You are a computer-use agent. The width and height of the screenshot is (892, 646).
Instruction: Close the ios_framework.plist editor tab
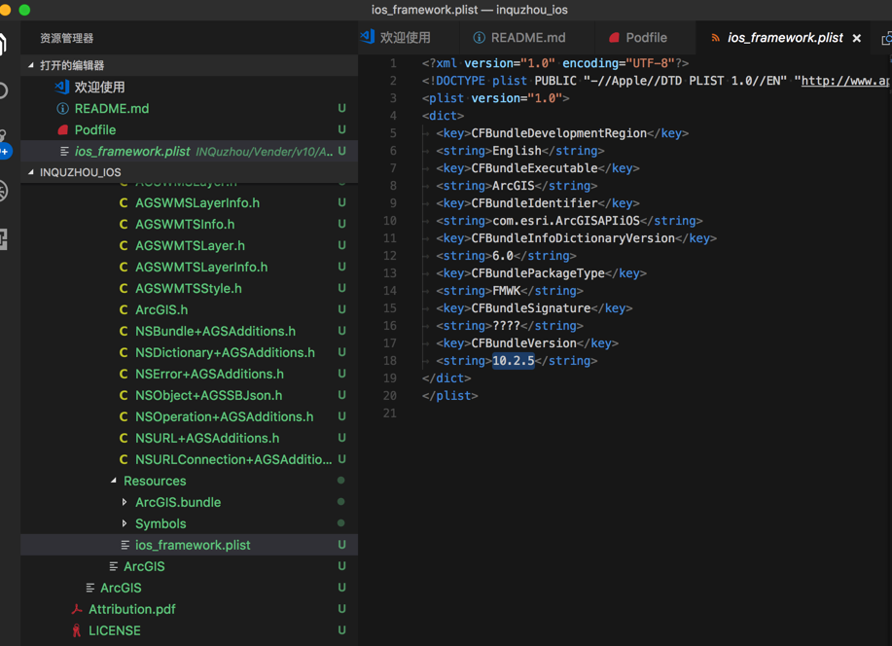pos(856,38)
